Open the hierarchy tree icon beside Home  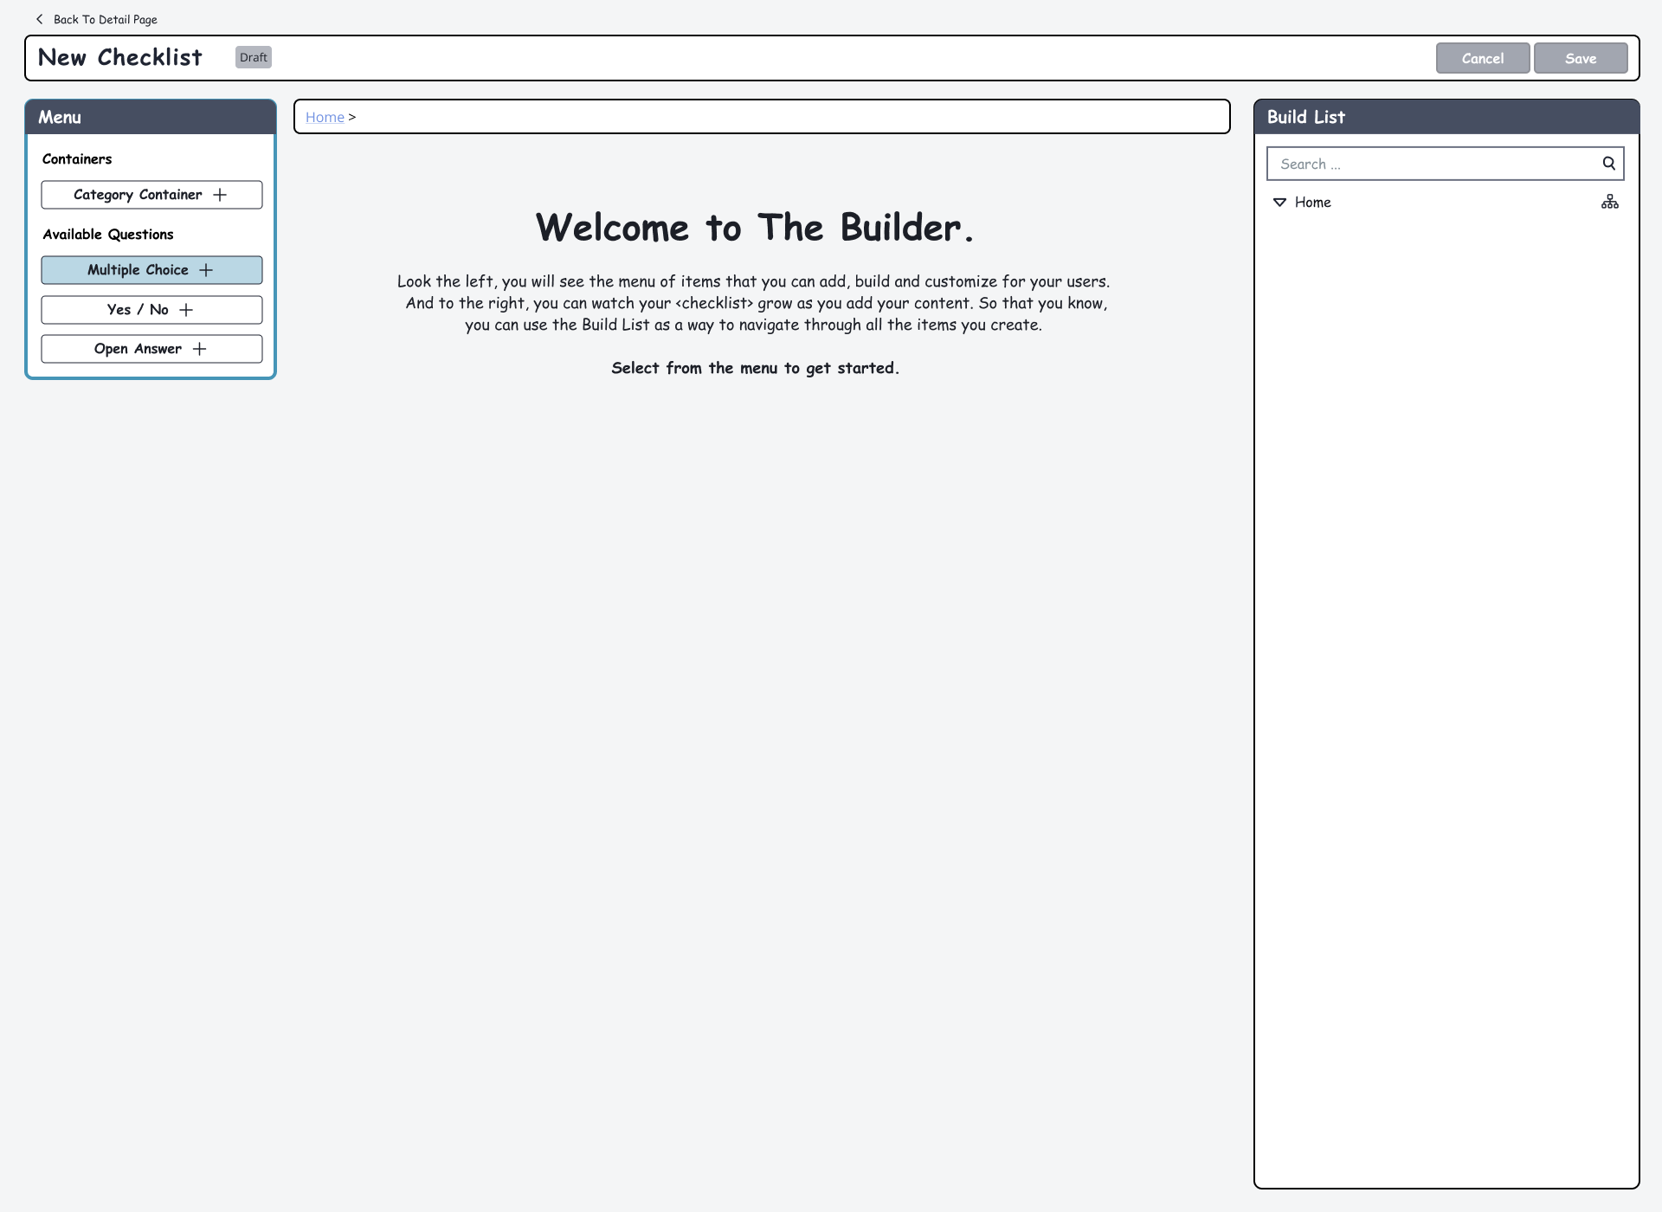(x=1609, y=202)
